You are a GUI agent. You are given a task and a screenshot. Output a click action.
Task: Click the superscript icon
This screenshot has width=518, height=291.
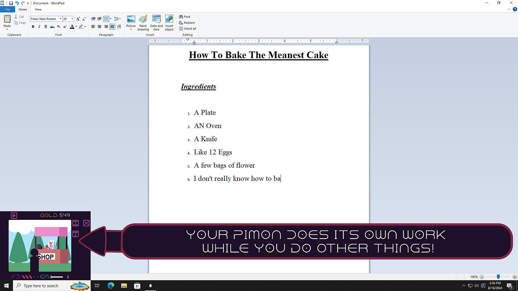(65, 27)
